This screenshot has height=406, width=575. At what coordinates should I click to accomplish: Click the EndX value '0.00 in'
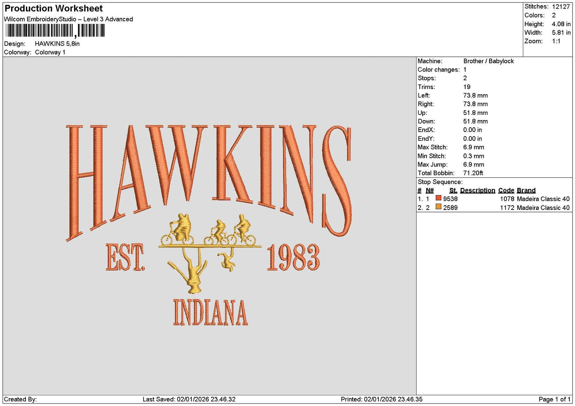point(473,130)
